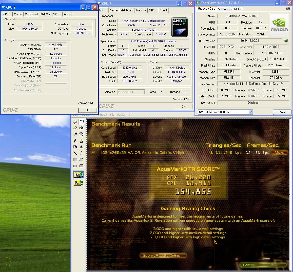293x272 pixels.
Task: Choose the Pencil tool in Paint
Action: [x=75, y=141]
